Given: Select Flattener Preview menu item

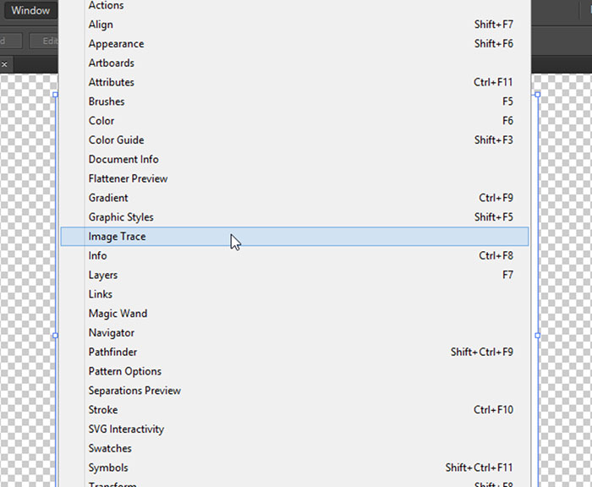Looking at the screenshot, I should pos(128,178).
